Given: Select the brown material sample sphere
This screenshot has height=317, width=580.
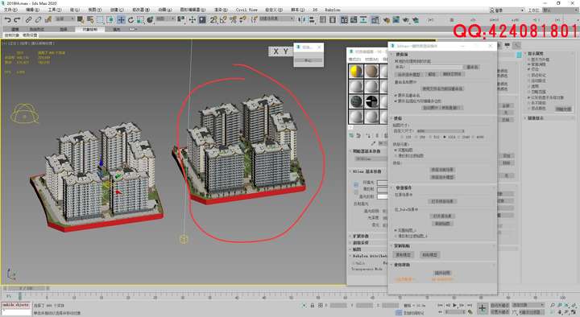Looking at the screenshot, I should [x=371, y=72].
